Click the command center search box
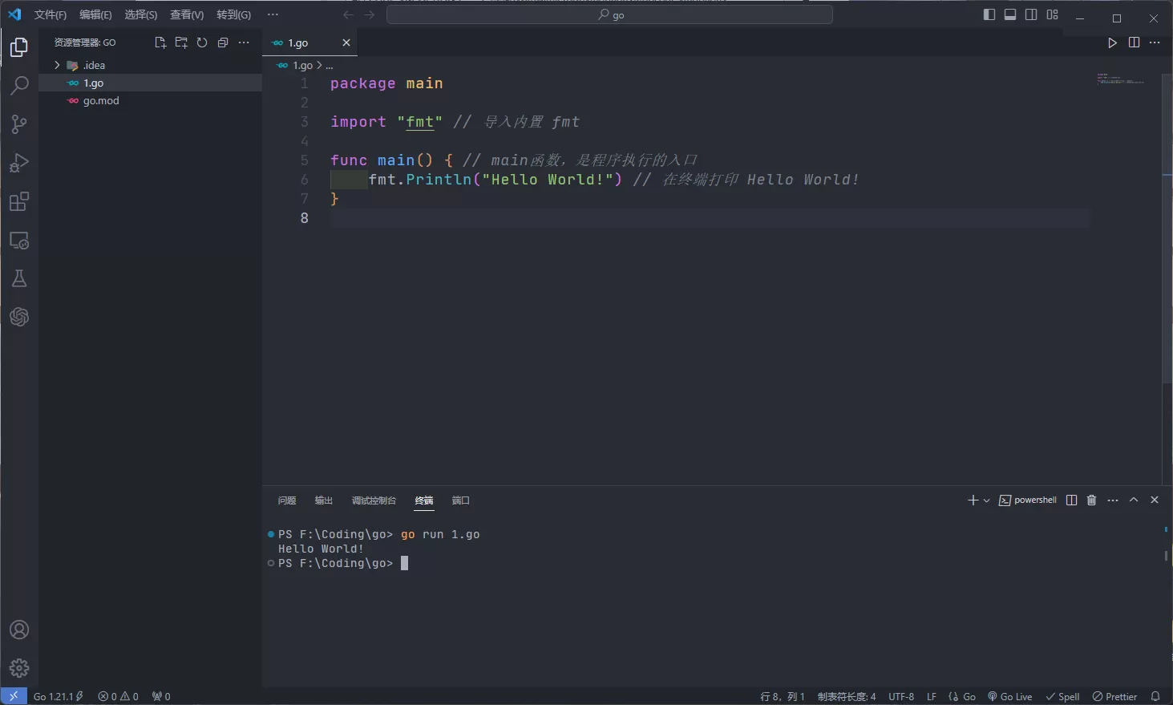This screenshot has height=705, width=1173. pos(609,14)
